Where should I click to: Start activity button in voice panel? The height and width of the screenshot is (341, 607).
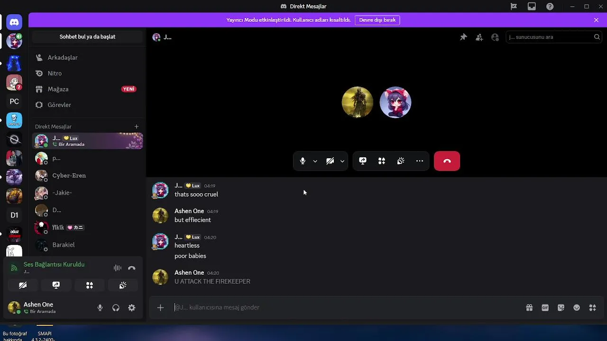pyautogui.click(x=90, y=285)
